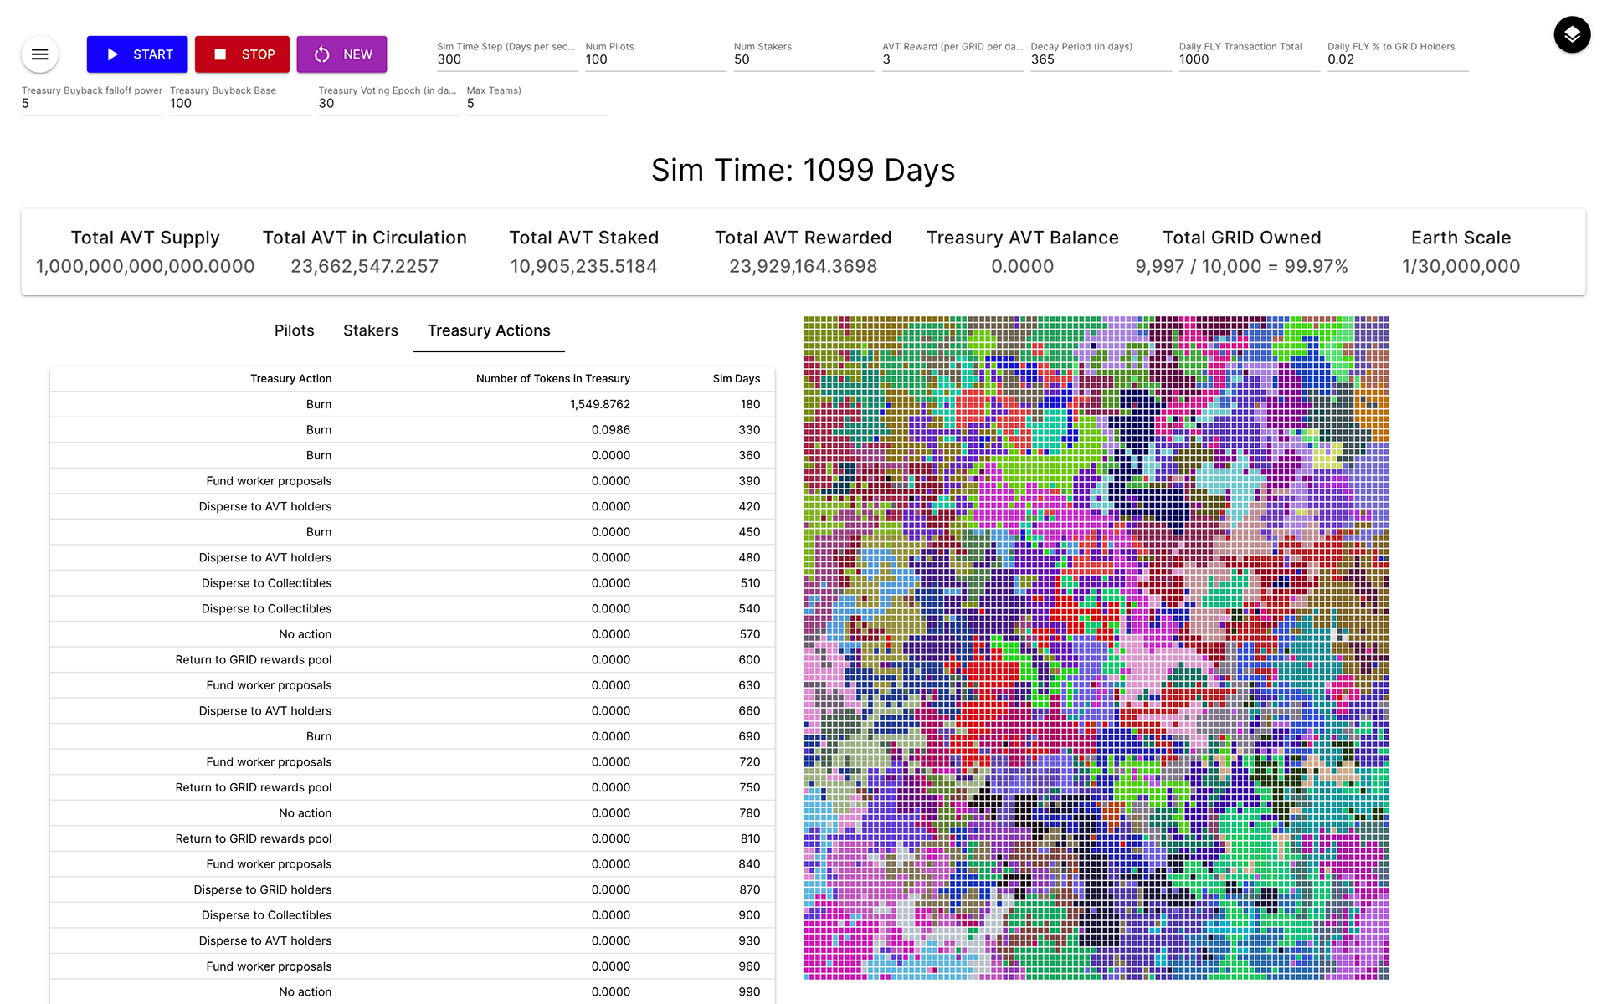Focus the Num Pilots field

655,59
